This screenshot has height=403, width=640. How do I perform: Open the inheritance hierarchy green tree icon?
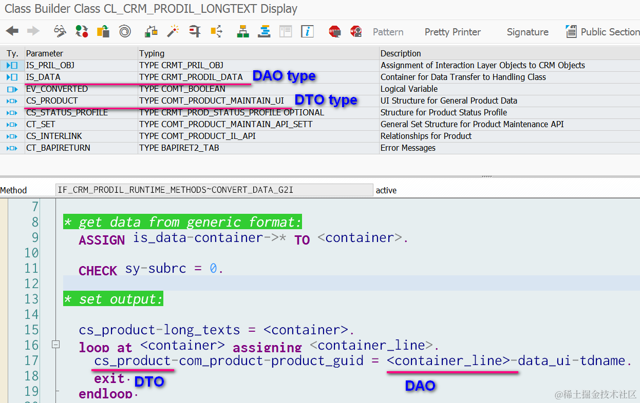(x=242, y=31)
